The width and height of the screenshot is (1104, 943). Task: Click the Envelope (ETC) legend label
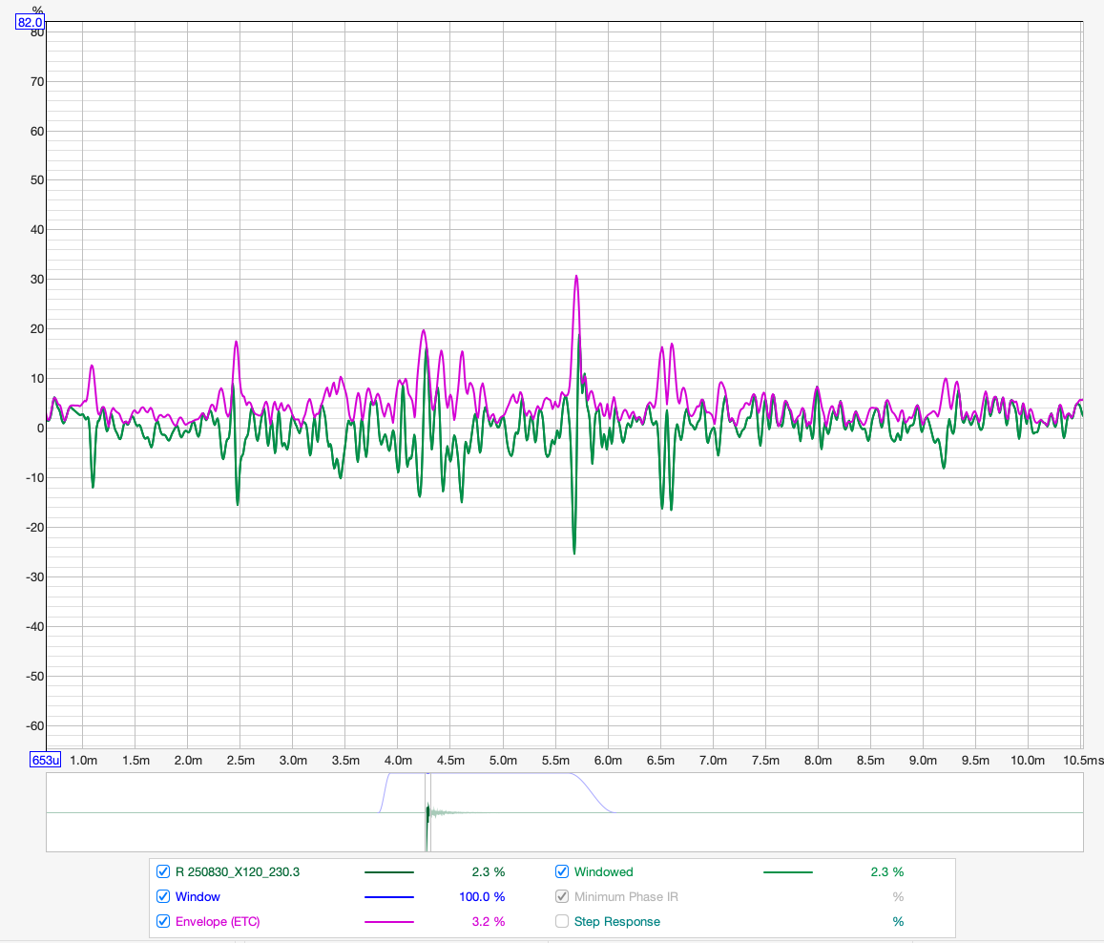pyautogui.click(x=218, y=921)
